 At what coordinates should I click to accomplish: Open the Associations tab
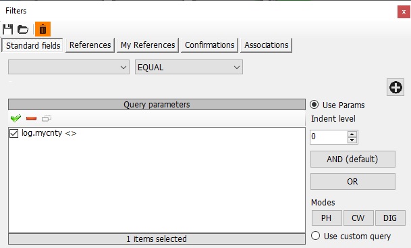pyautogui.click(x=266, y=45)
